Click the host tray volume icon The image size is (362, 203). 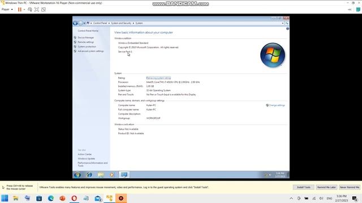(321, 198)
